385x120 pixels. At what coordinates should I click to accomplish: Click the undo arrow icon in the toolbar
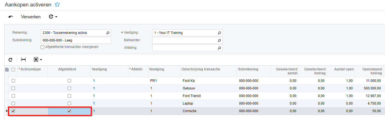(11, 17)
